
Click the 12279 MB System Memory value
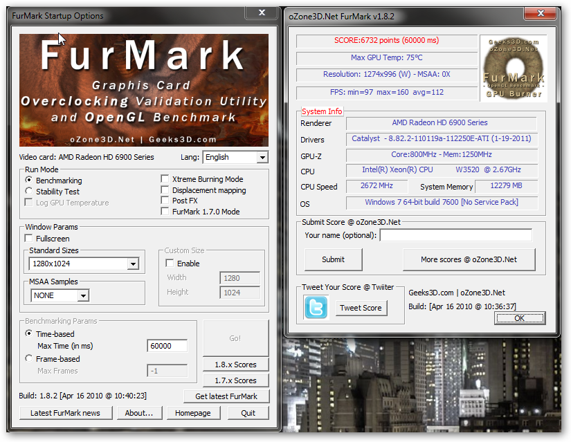[x=506, y=185]
